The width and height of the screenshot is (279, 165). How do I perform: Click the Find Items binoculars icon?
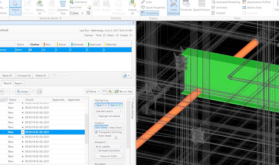click(72, 2)
